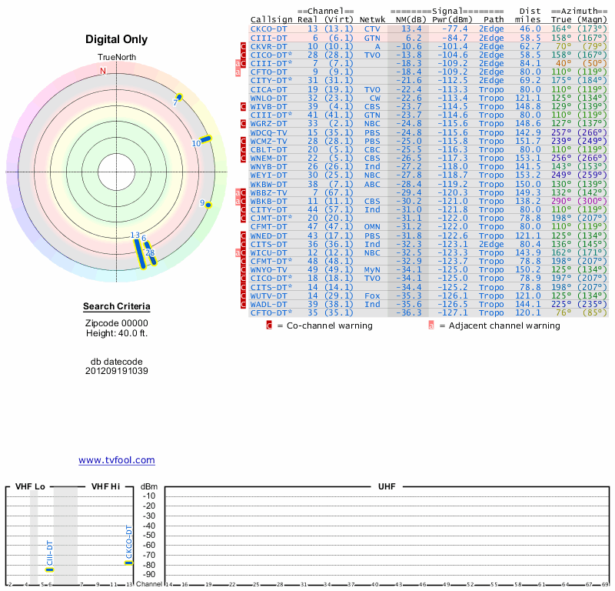Click the pink adjacent channel warning legend icon

(x=431, y=326)
